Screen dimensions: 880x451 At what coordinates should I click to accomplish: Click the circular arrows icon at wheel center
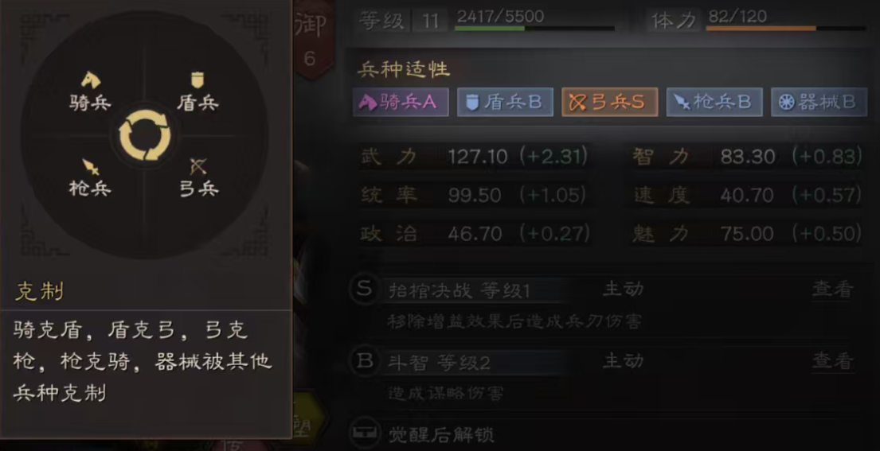[x=145, y=135]
